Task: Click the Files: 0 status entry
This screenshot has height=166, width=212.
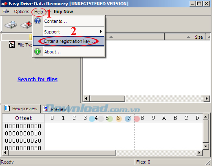Action: (x=143, y=162)
